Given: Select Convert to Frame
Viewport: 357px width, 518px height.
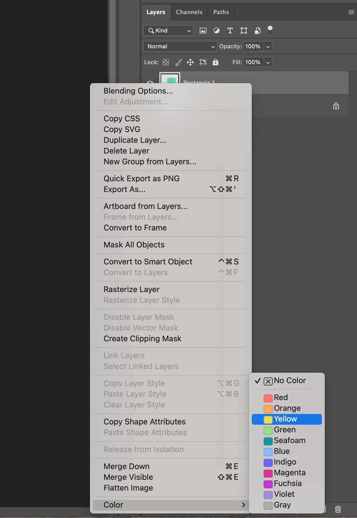Looking at the screenshot, I should (171, 228).
